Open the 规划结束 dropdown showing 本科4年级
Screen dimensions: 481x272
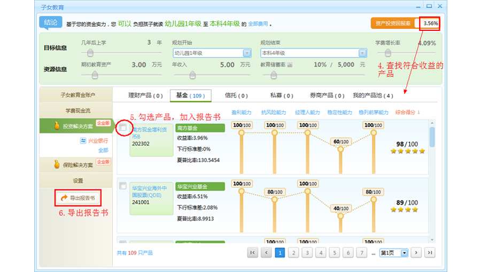click(x=362, y=53)
